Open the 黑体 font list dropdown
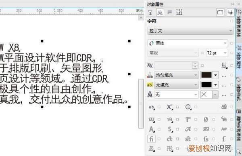This screenshot has height=156, width=242. tap(188, 43)
